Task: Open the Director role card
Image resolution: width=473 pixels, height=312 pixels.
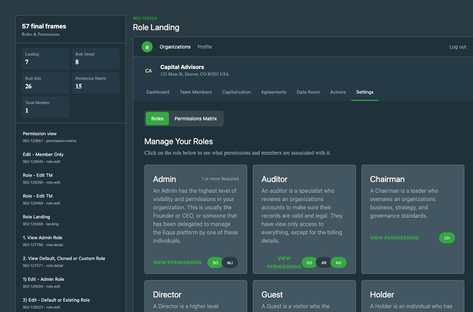Action: 196,296
